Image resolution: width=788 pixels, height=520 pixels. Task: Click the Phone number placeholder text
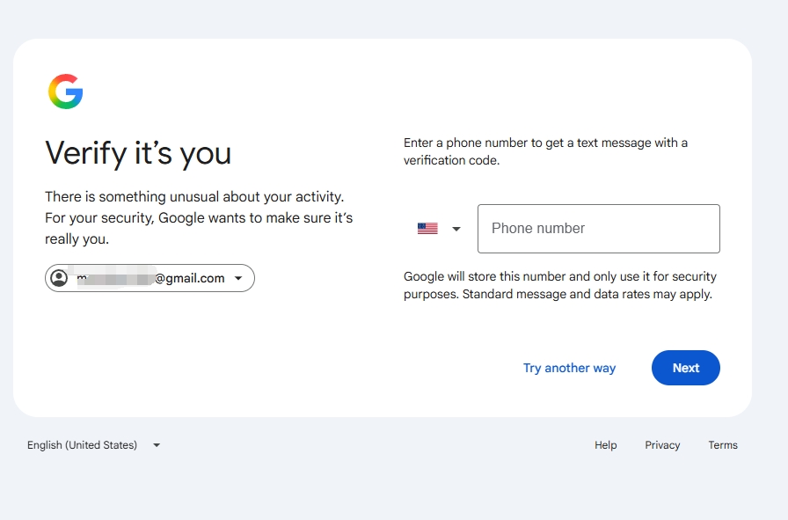537,228
